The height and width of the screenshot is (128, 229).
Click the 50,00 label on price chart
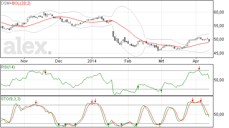pyautogui.click(x=219, y=39)
